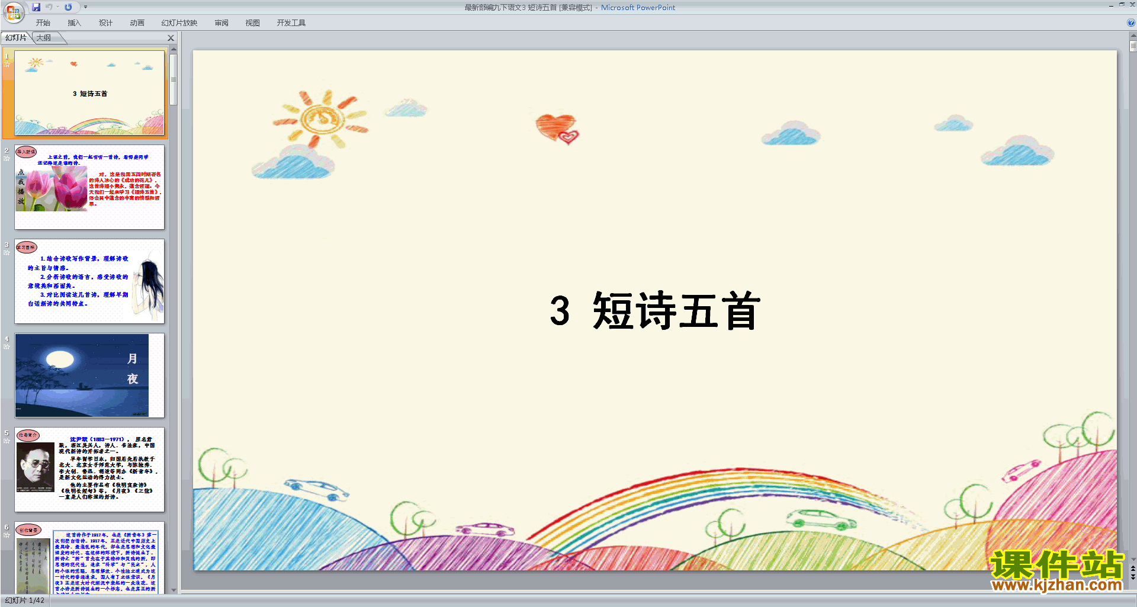Click main slide area scroll down arrow
The width and height of the screenshot is (1137, 607).
pyautogui.click(x=1133, y=560)
